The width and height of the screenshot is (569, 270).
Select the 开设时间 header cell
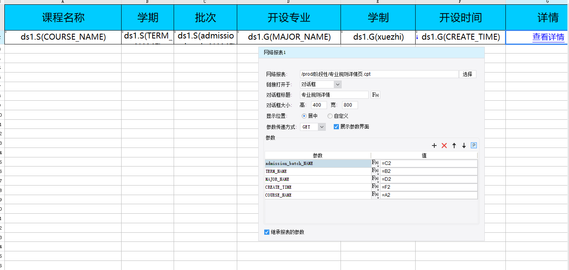(461, 17)
